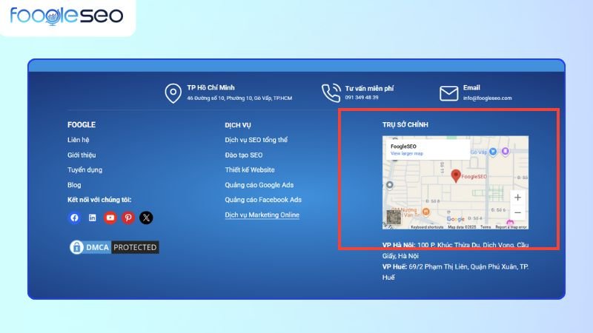The image size is (593, 333).
Task: Click the LinkedIn social icon
Action: (92, 218)
